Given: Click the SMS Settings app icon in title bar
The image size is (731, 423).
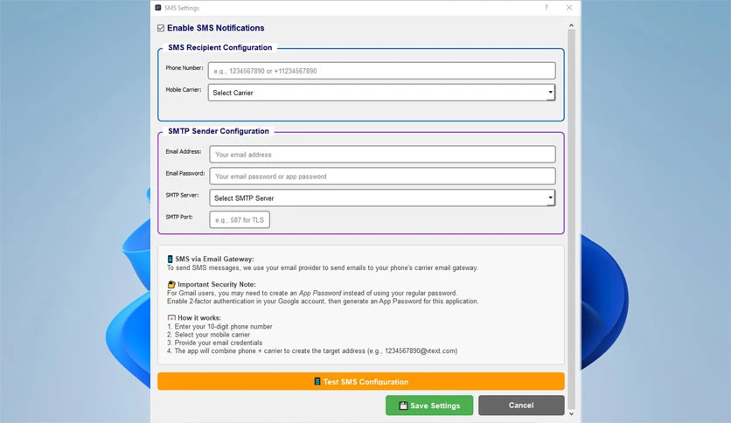Looking at the screenshot, I should click(158, 8).
